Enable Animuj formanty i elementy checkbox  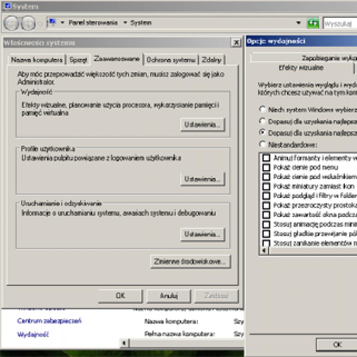(x=266, y=158)
